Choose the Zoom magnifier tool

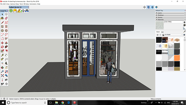[2, 71]
